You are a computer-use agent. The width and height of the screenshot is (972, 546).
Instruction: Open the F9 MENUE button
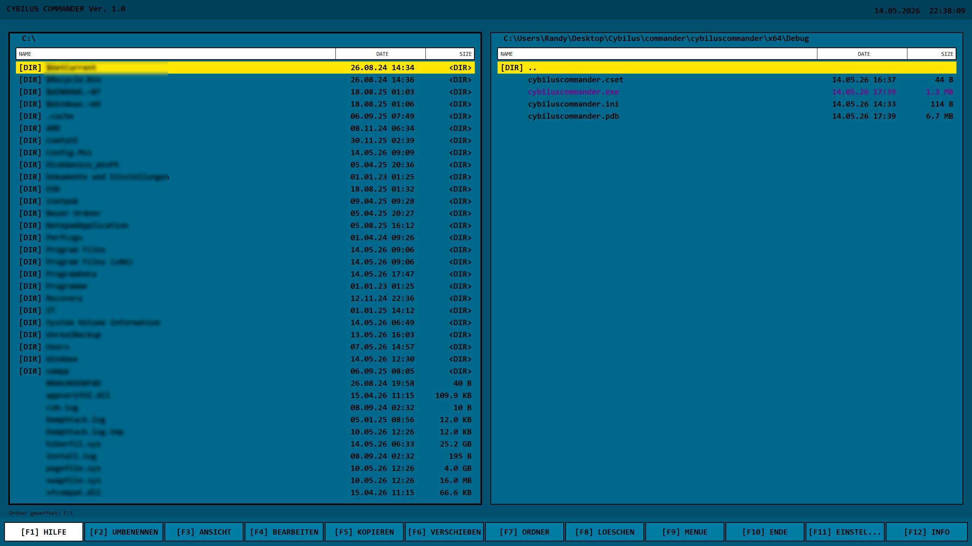pyautogui.click(x=685, y=532)
